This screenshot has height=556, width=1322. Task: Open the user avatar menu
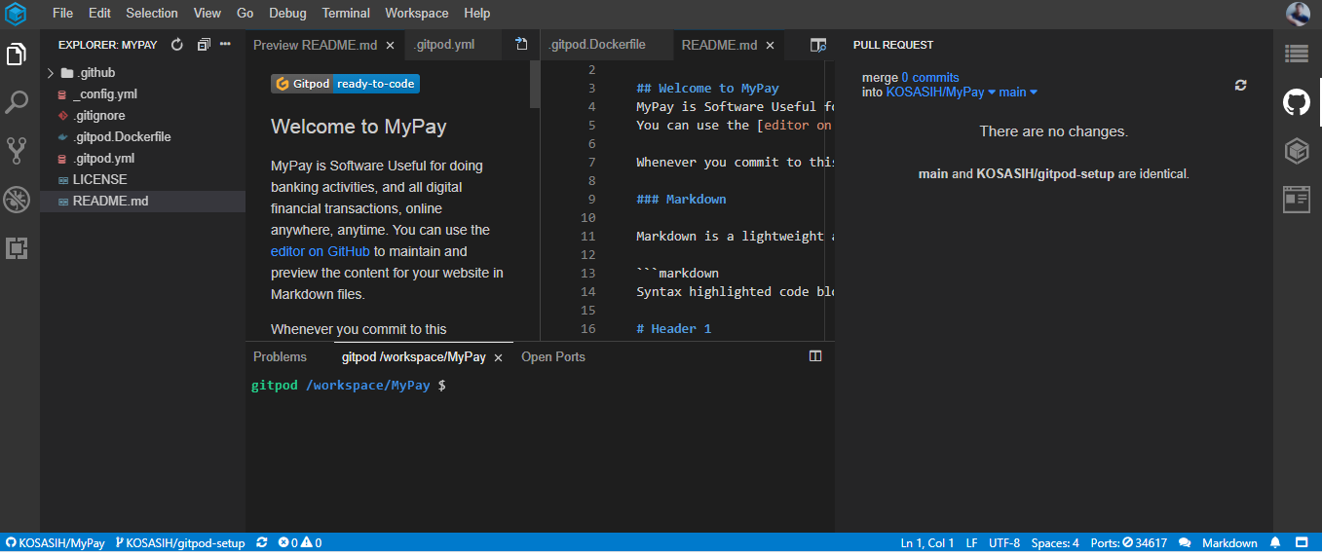(1298, 14)
